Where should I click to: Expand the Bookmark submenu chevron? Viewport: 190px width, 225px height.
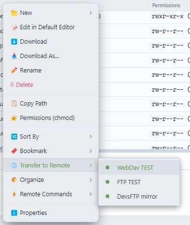click(x=91, y=151)
